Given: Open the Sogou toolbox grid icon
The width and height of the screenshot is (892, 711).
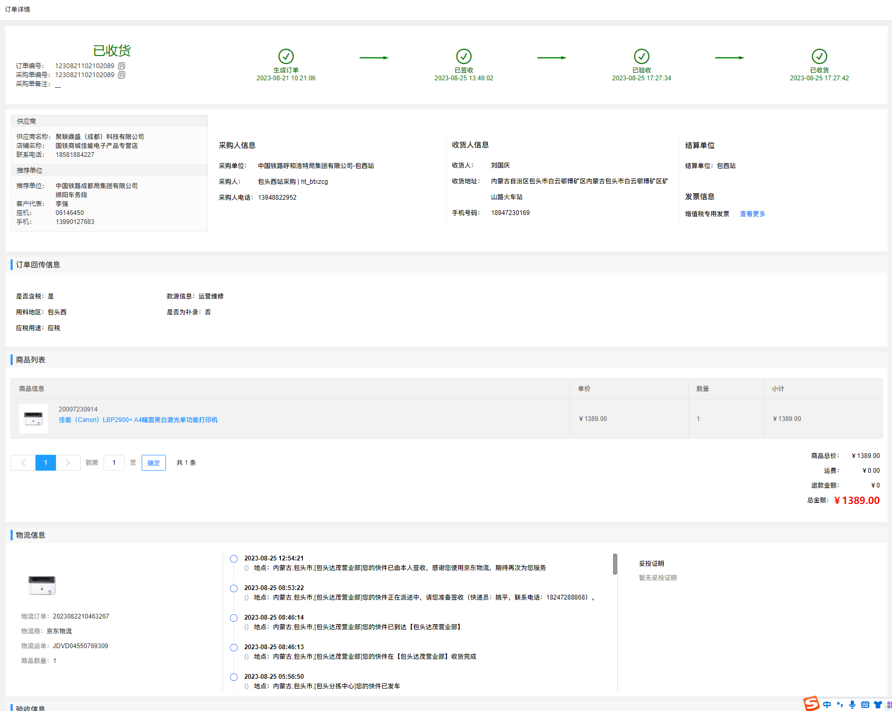Looking at the screenshot, I should pyautogui.click(x=889, y=705).
